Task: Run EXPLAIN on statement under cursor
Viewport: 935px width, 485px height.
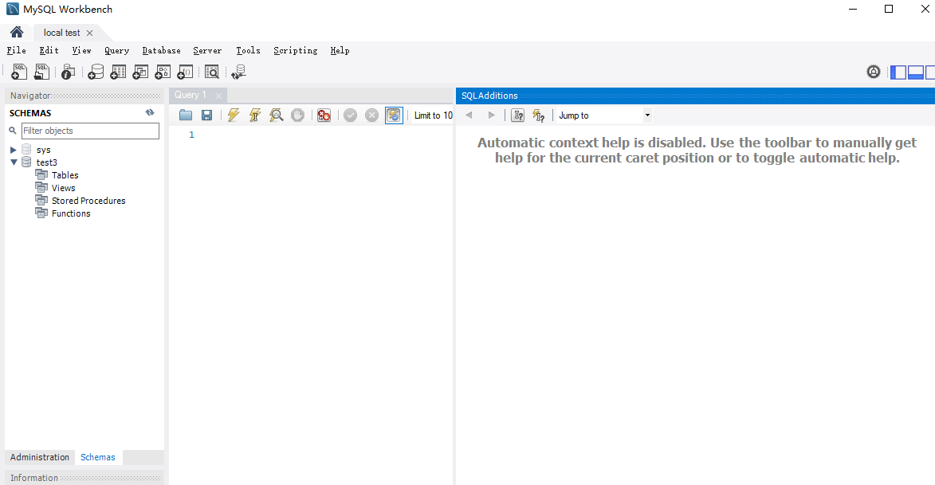Action: (x=276, y=115)
